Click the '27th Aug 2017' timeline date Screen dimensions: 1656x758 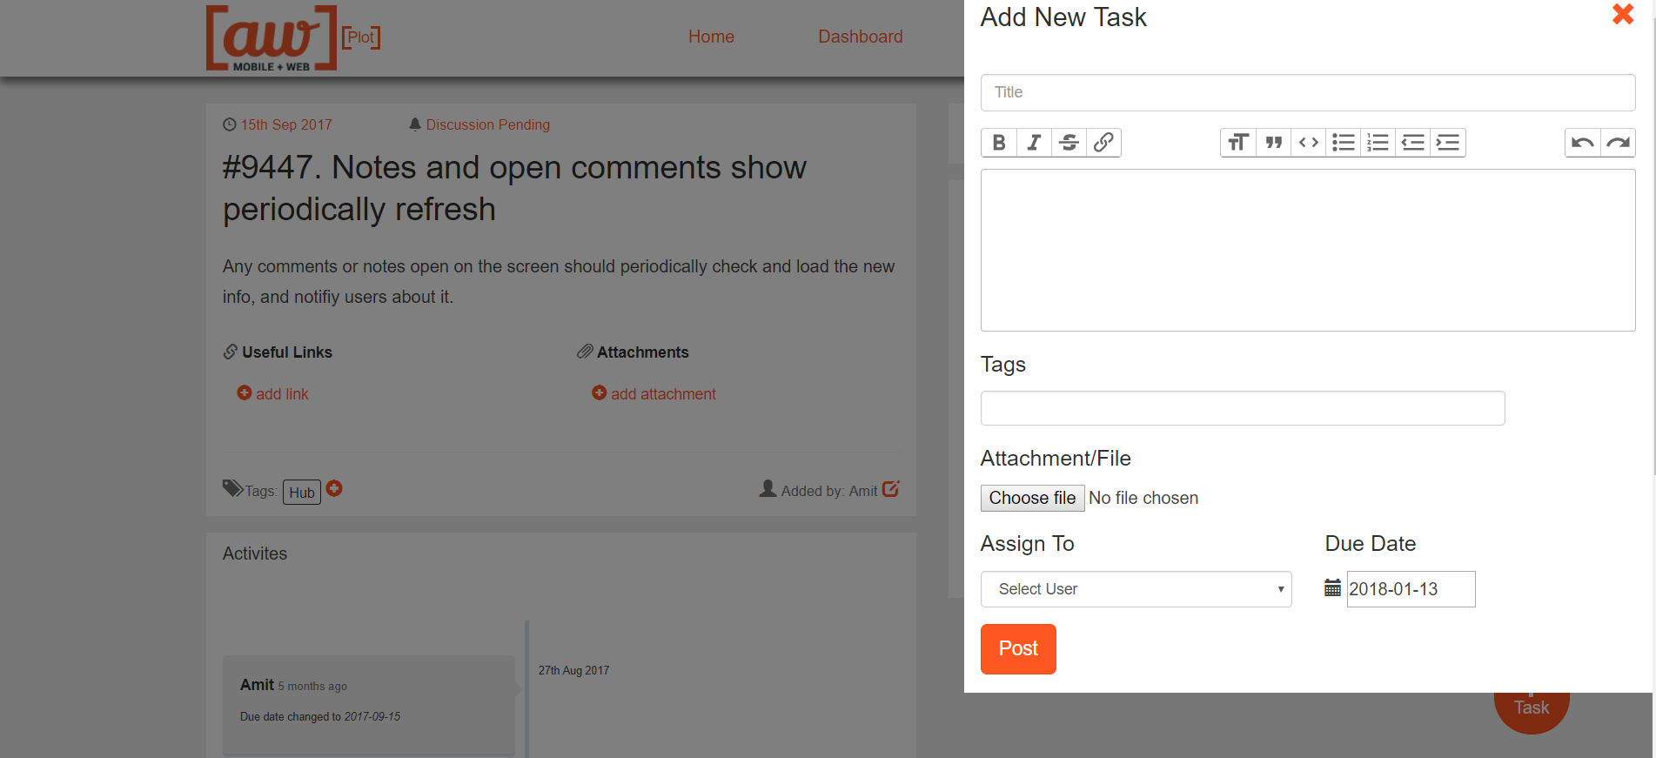573,670
